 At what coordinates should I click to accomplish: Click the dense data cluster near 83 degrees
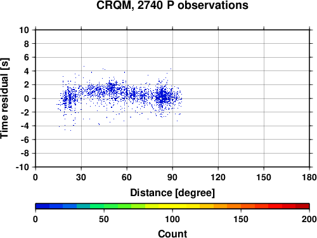point(162,96)
